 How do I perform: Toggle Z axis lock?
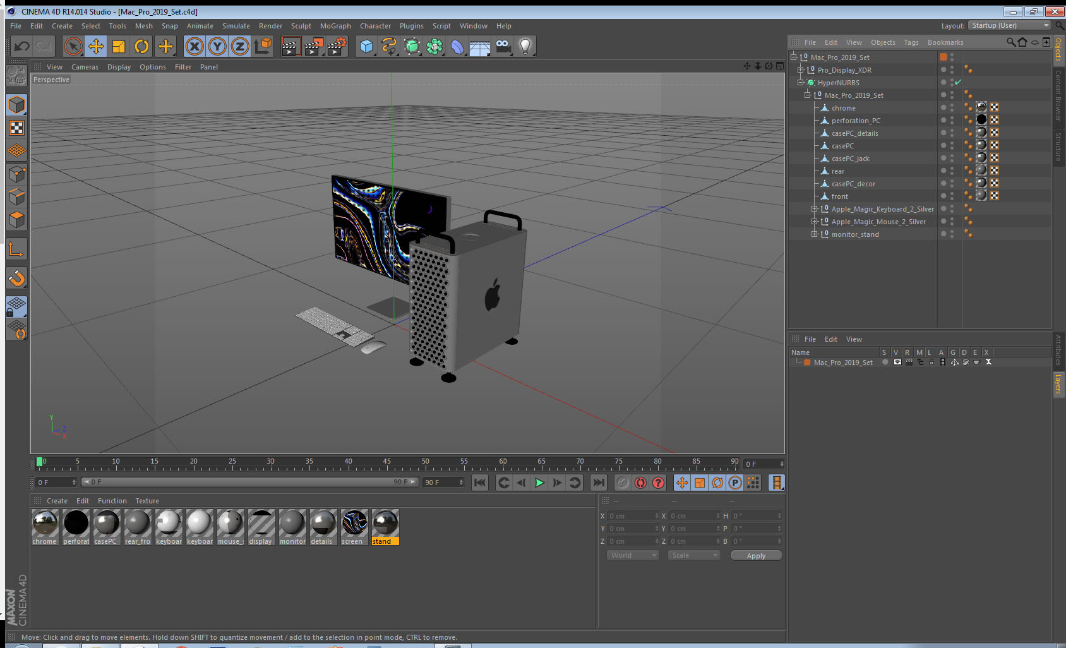pos(240,46)
